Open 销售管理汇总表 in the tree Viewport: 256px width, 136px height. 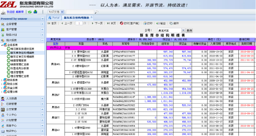click(20, 64)
